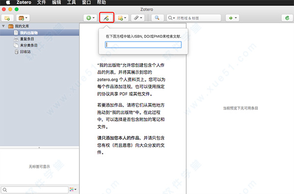Image resolution: width=294 pixels, height=194 pixels.
Task: Select 我的文库 root library row
Action: point(39,26)
